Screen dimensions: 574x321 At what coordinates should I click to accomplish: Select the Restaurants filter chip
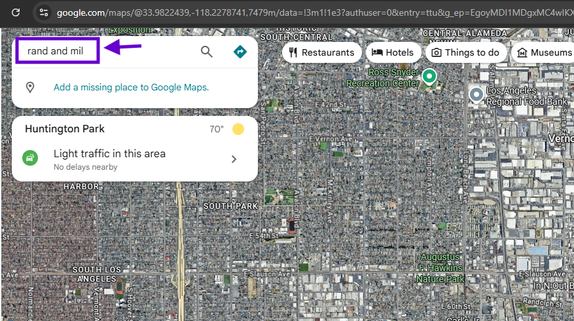click(x=322, y=52)
